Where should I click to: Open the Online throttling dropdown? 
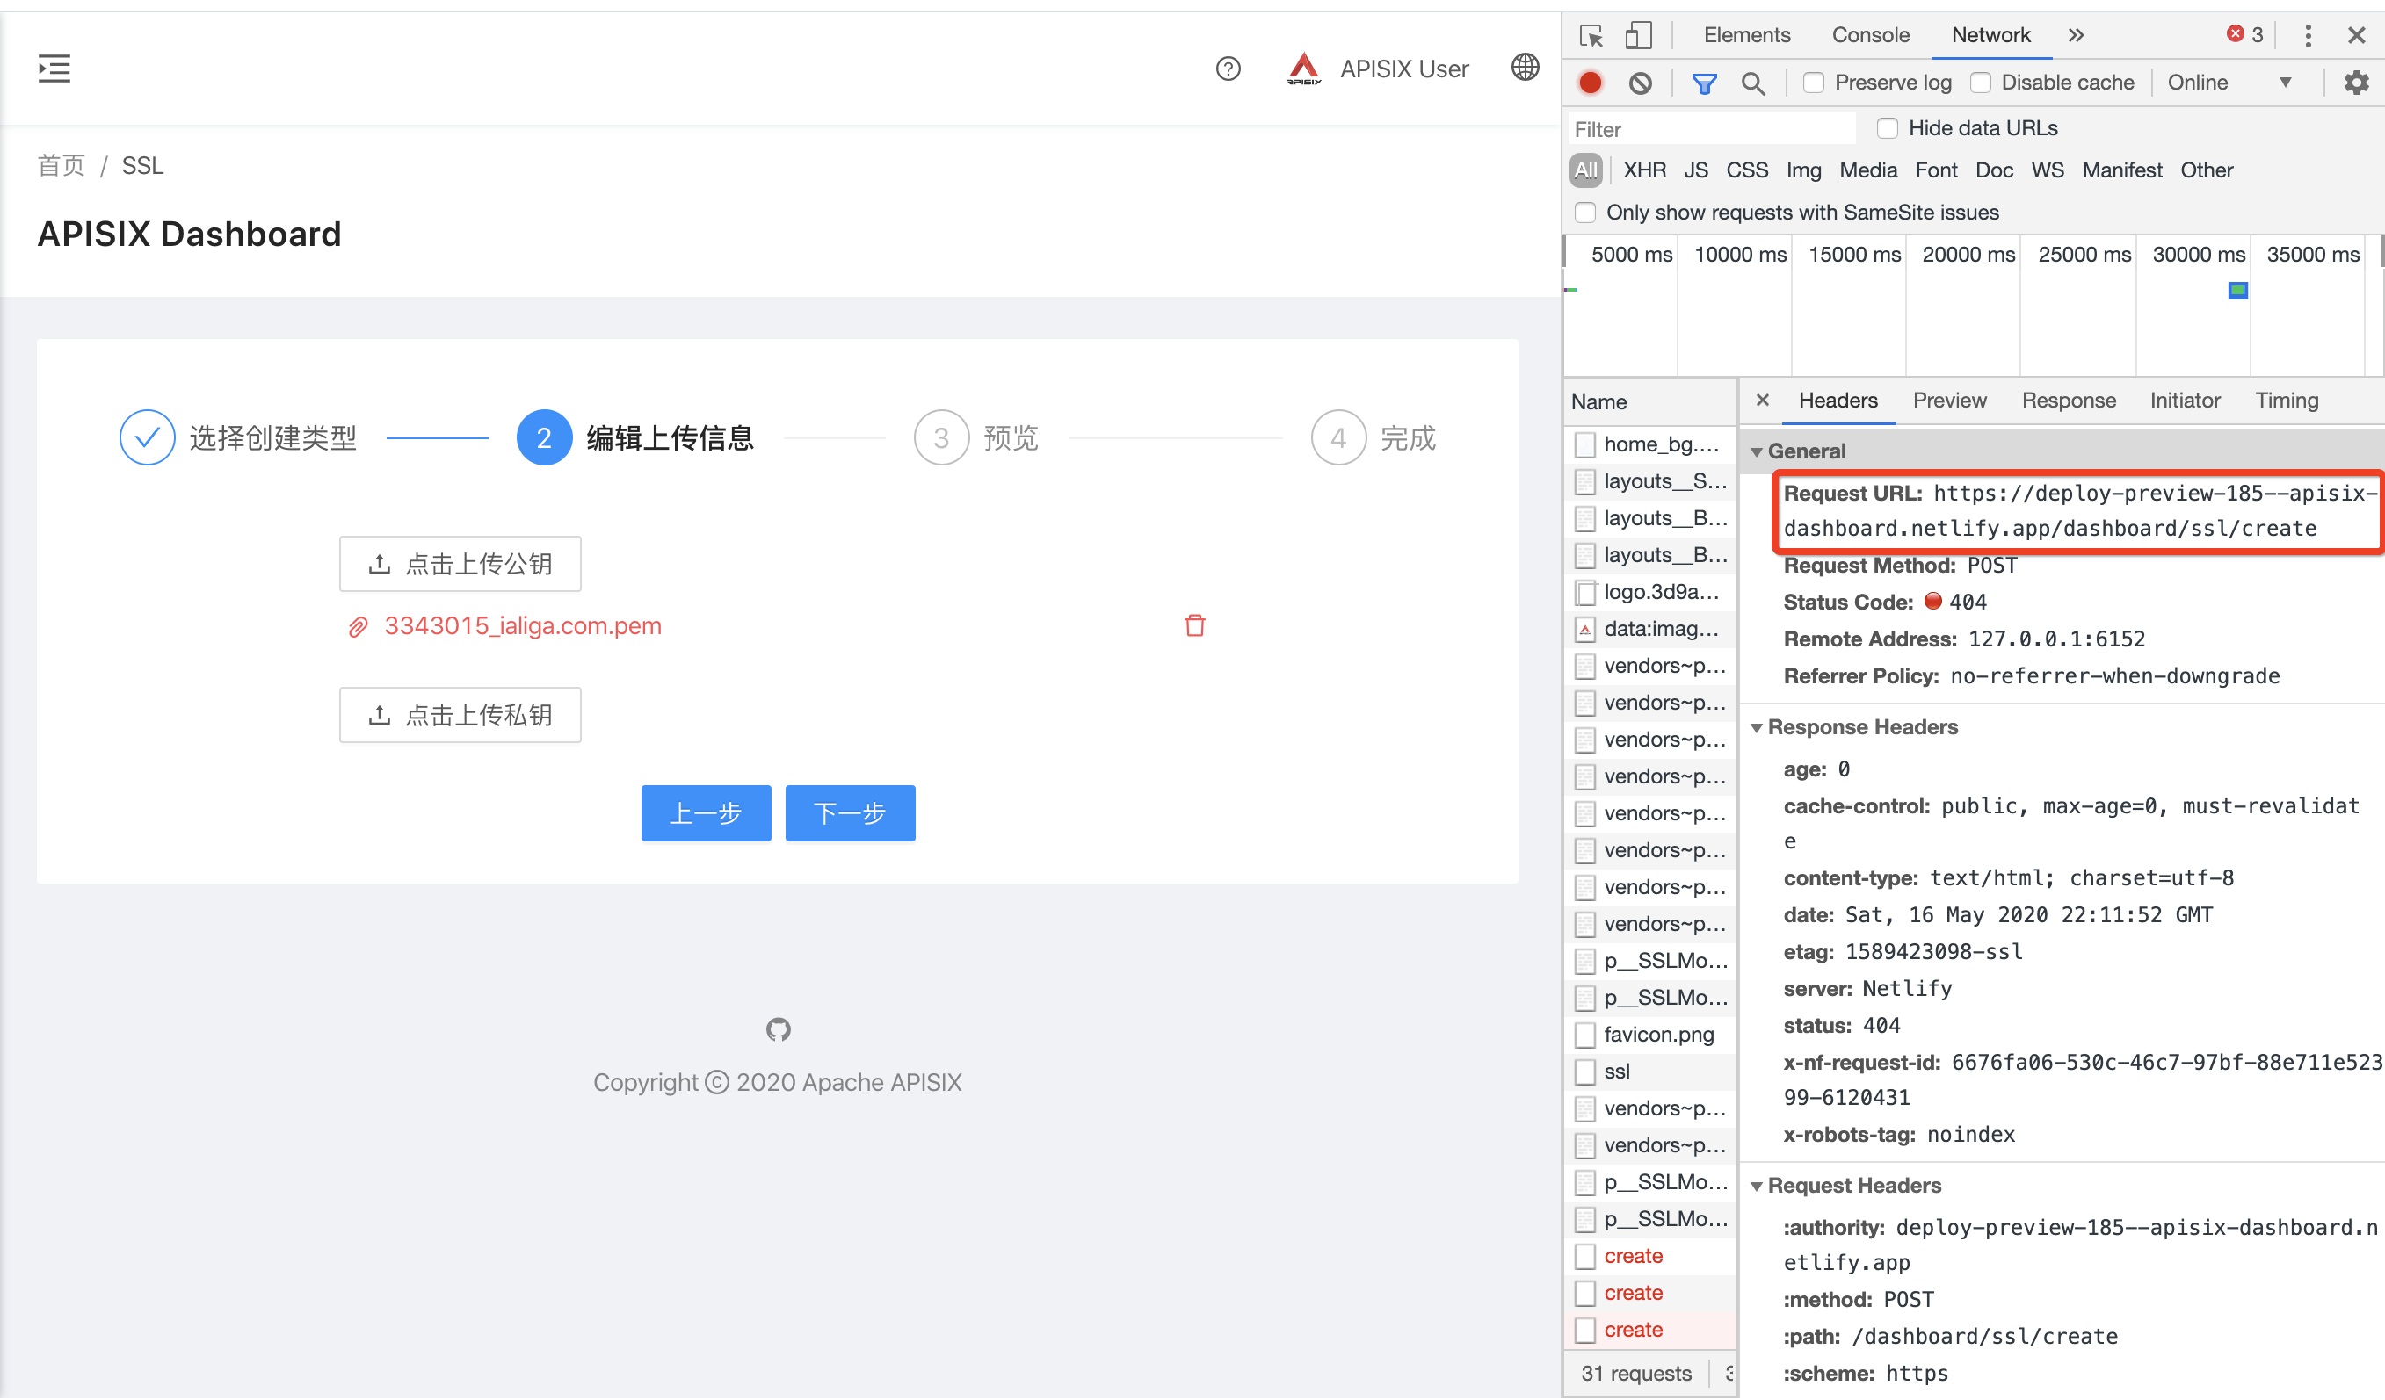2228,83
